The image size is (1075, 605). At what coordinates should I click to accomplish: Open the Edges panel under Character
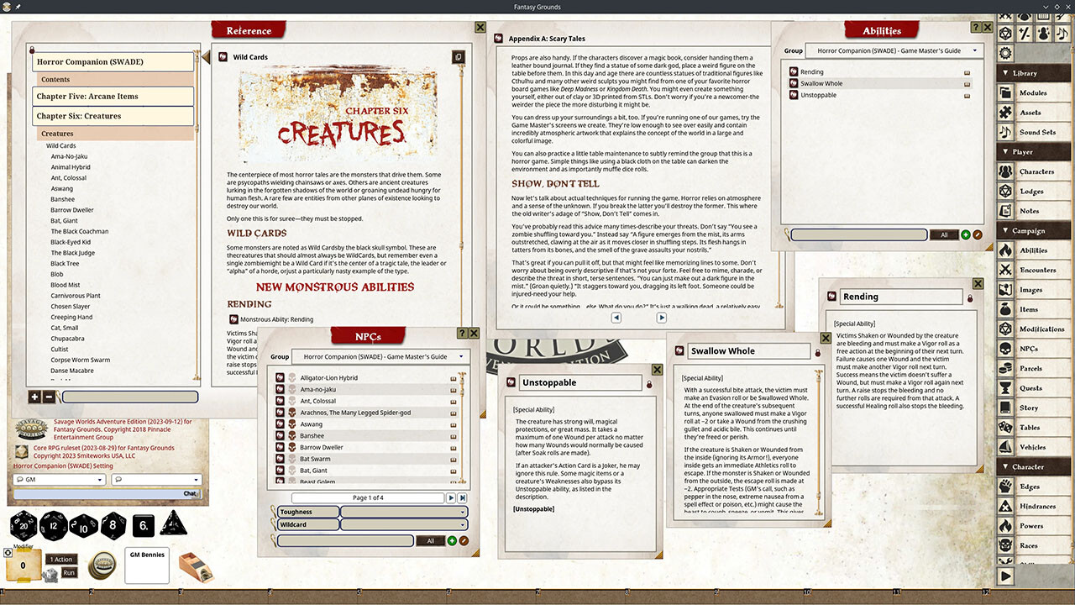(1031, 486)
